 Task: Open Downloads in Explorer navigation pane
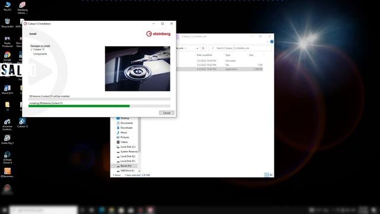tap(124, 128)
